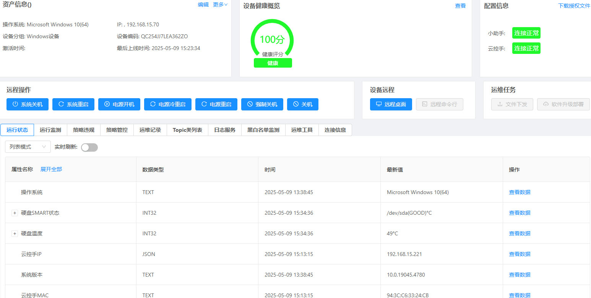591x298 pixels.
Task: Switch to the 黑白名单监测 tab
Action: tap(263, 130)
